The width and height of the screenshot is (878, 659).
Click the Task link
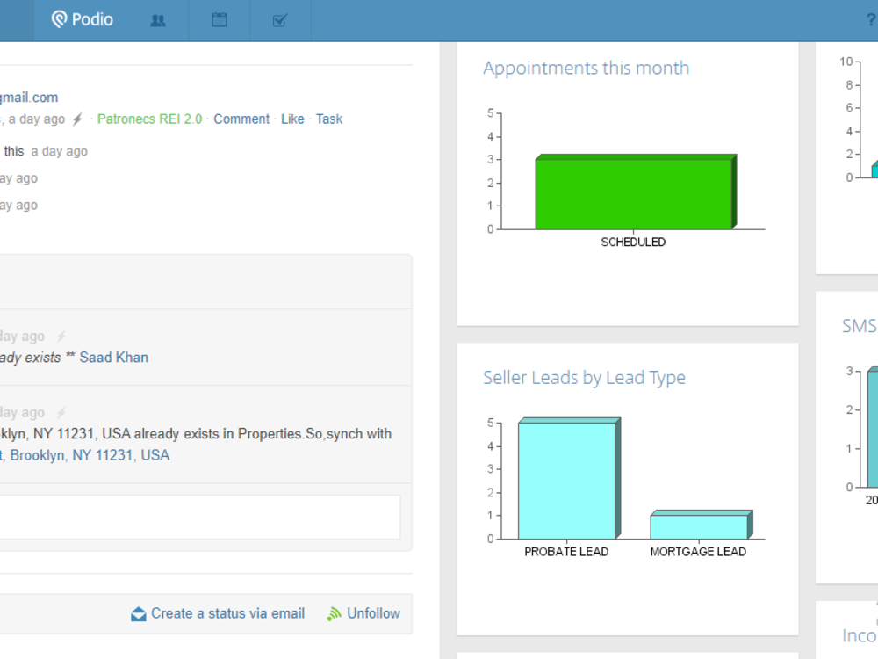pos(329,119)
